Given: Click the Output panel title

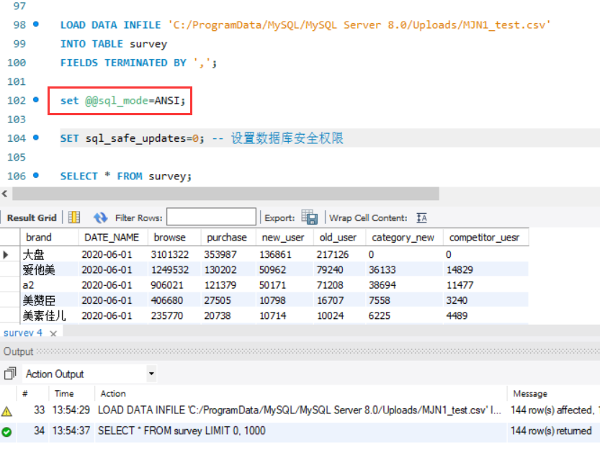Looking at the screenshot, I should click(x=19, y=351).
